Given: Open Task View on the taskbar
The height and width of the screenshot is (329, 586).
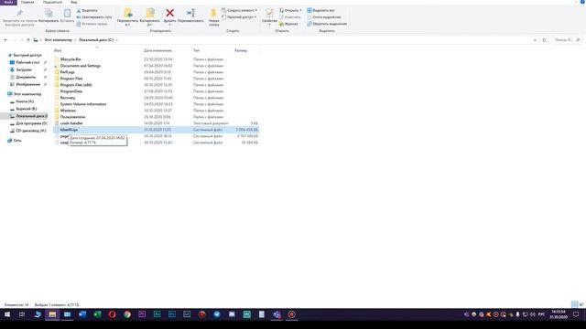Looking at the screenshot, I should [x=22, y=314].
